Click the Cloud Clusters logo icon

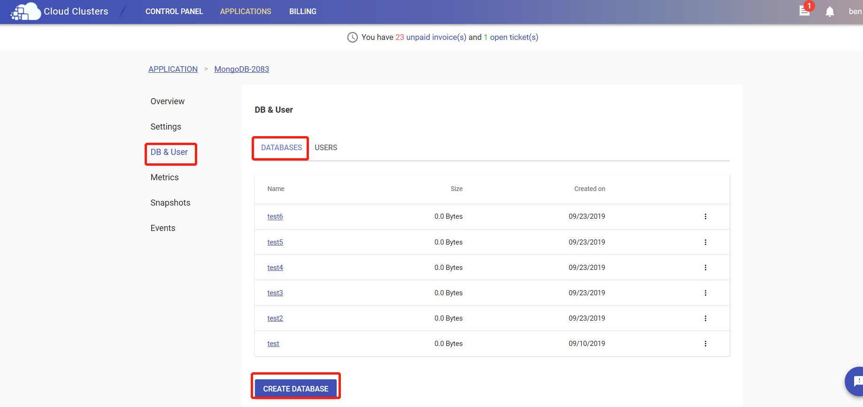coord(26,11)
